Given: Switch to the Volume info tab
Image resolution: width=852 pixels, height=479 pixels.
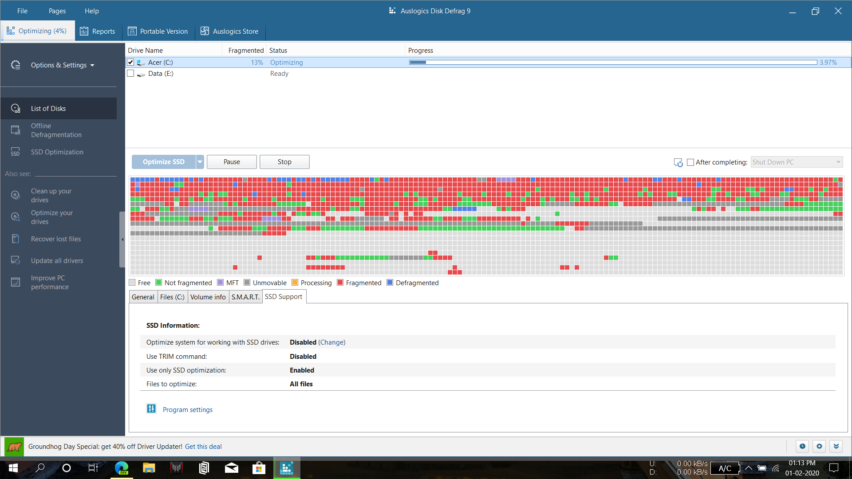Looking at the screenshot, I should coord(208,297).
